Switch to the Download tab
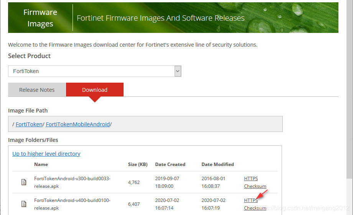The height and width of the screenshot is (215, 353). [x=95, y=90]
